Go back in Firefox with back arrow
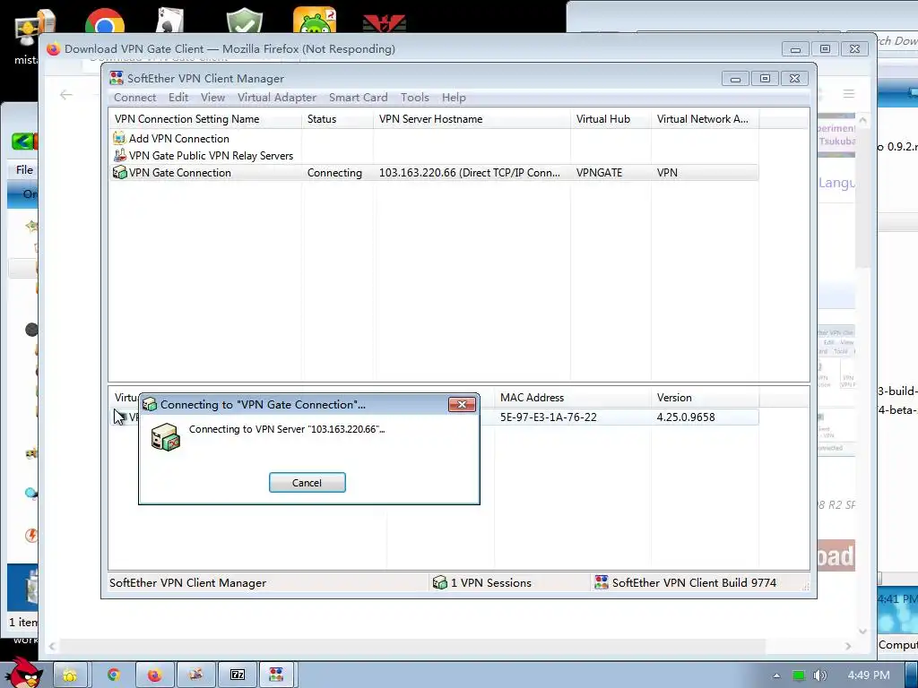The height and width of the screenshot is (688, 918). pyautogui.click(x=66, y=95)
